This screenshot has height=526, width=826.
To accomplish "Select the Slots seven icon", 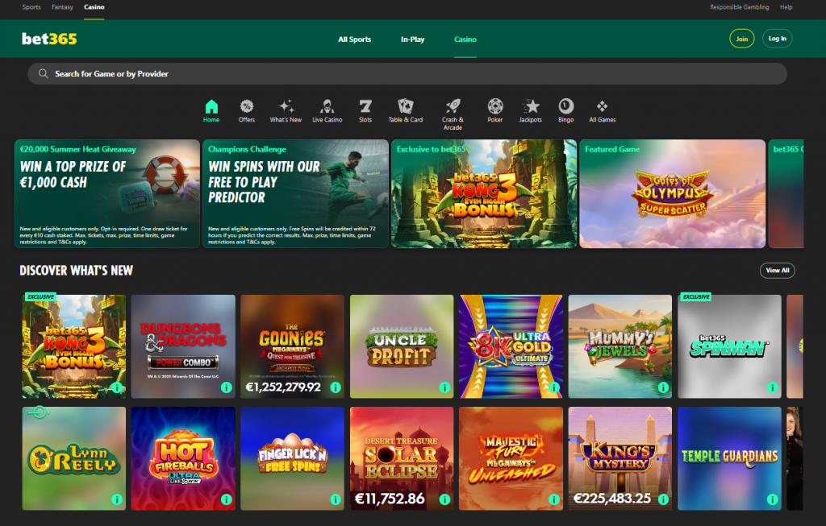I will click(365, 107).
